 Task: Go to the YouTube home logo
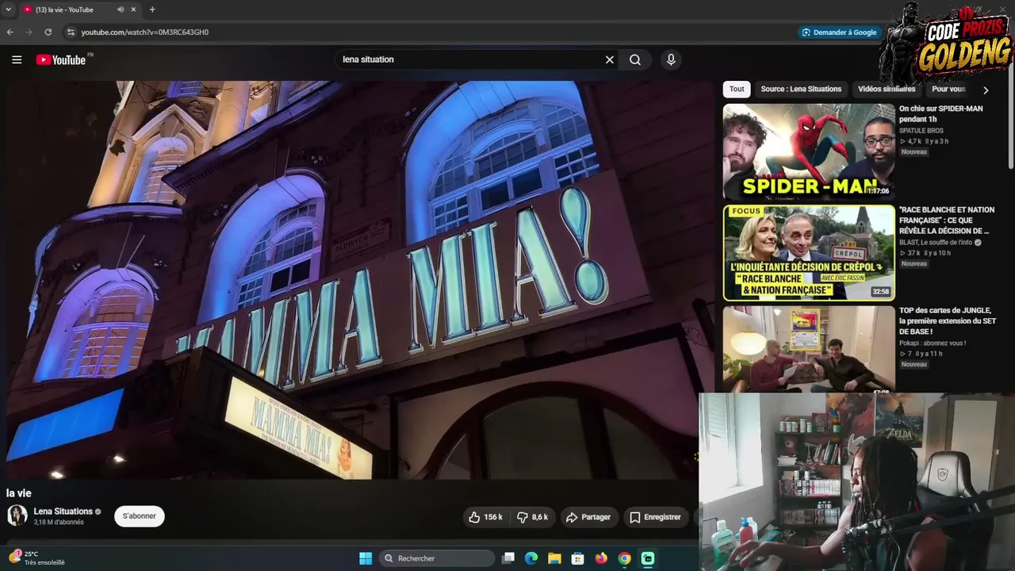(61, 59)
